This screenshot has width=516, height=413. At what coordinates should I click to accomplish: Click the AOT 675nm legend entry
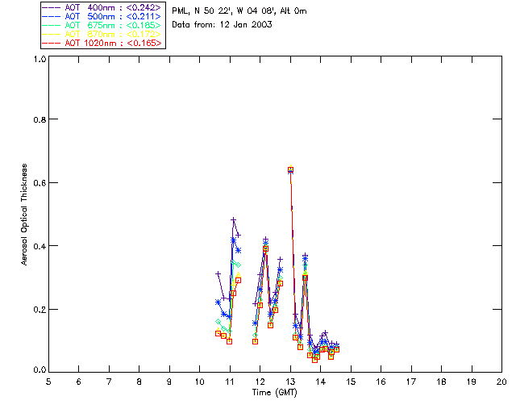point(102,25)
